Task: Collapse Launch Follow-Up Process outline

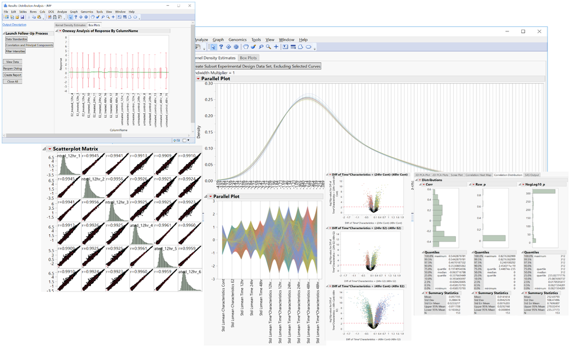Action: coord(3,34)
